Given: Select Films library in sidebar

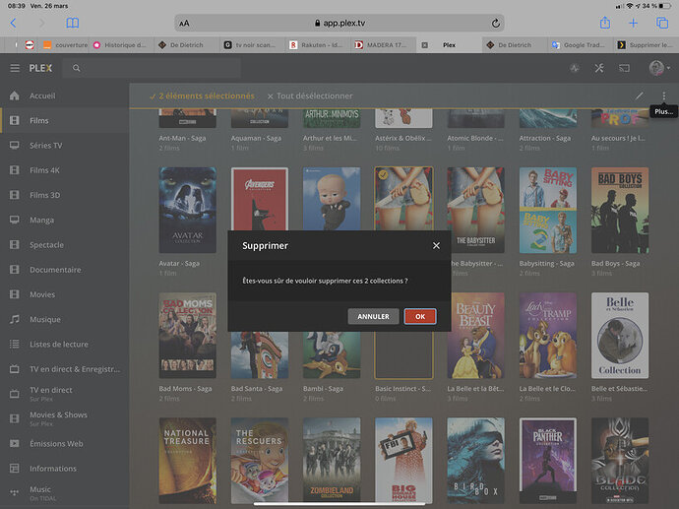Looking at the screenshot, I should [x=65, y=120].
